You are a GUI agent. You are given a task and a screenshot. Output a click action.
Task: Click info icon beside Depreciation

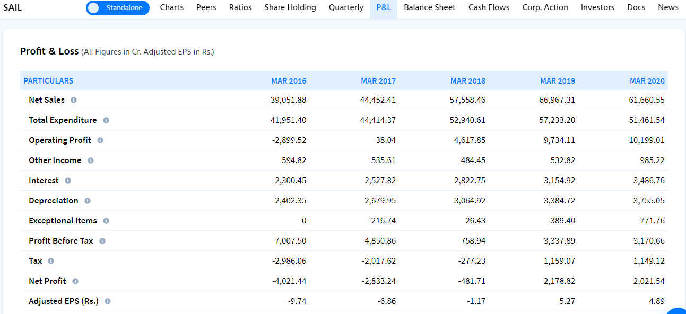(88, 201)
